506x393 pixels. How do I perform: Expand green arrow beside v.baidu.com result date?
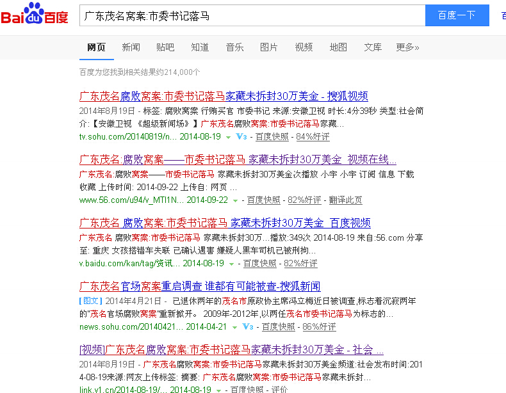pos(231,264)
